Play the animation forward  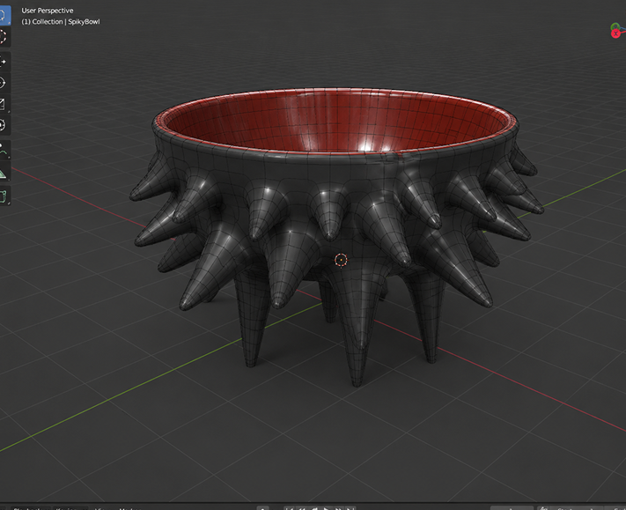pos(327,508)
